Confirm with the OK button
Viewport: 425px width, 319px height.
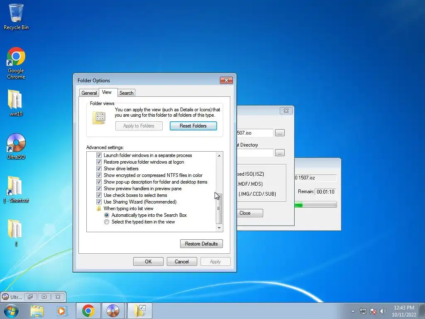[x=148, y=262]
